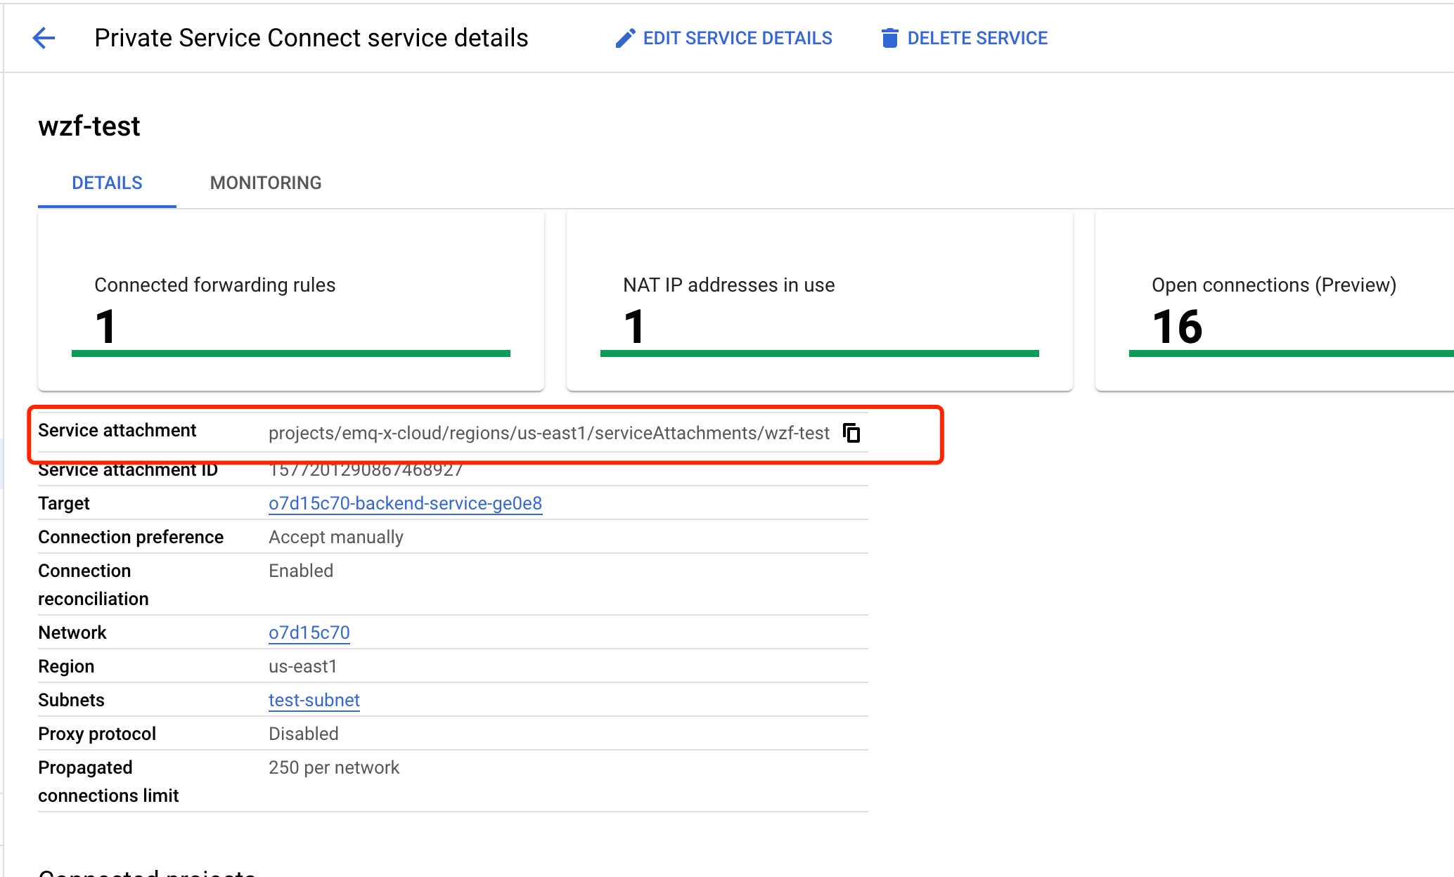
Task: Click the us-east1 region value
Action: coord(303,666)
